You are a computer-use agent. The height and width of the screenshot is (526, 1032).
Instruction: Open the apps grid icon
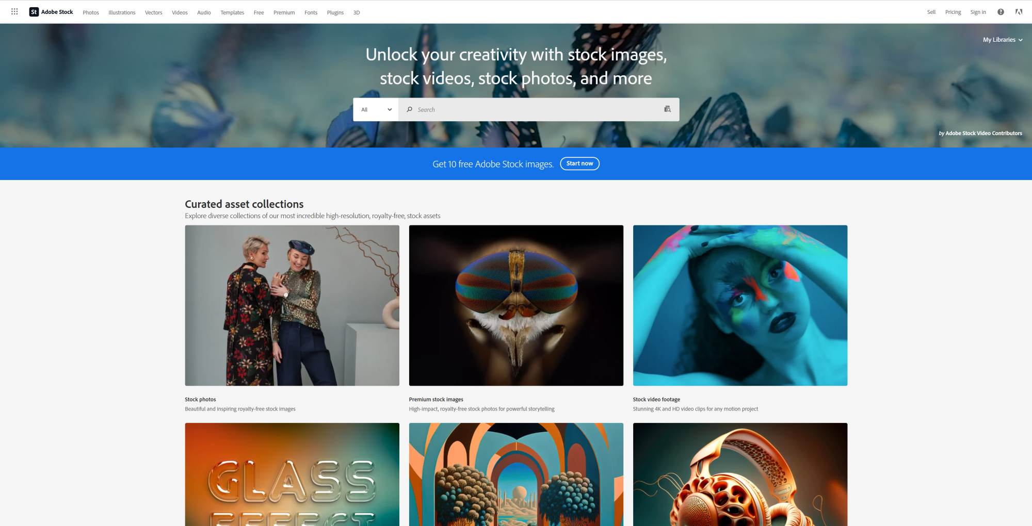point(14,11)
